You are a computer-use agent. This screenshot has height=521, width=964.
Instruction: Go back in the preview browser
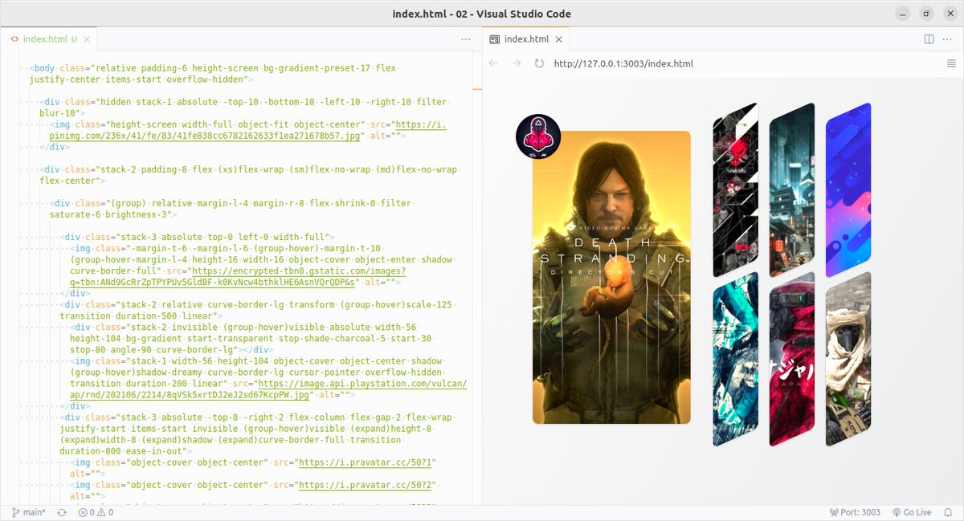[493, 63]
